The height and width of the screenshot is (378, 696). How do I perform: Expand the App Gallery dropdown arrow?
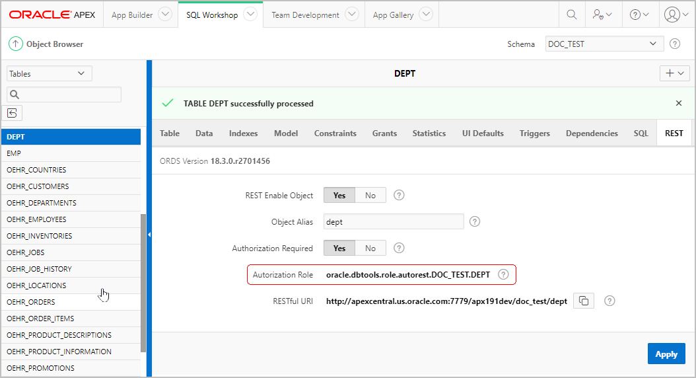[426, 15]
